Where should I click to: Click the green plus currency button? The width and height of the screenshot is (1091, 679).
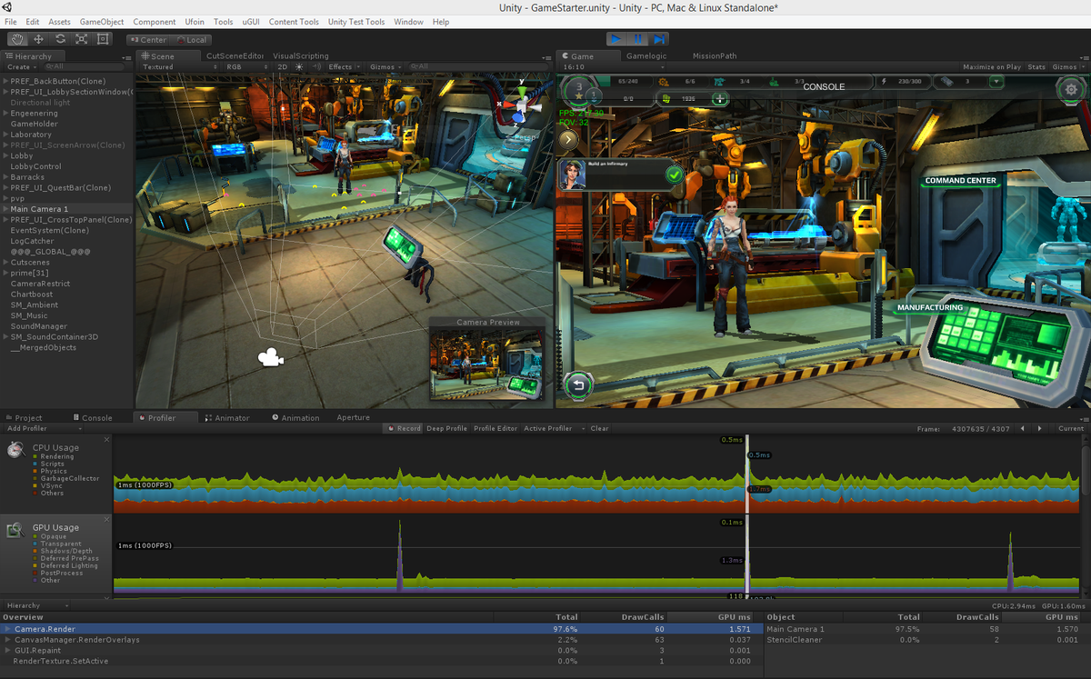[x=719, y=98]
